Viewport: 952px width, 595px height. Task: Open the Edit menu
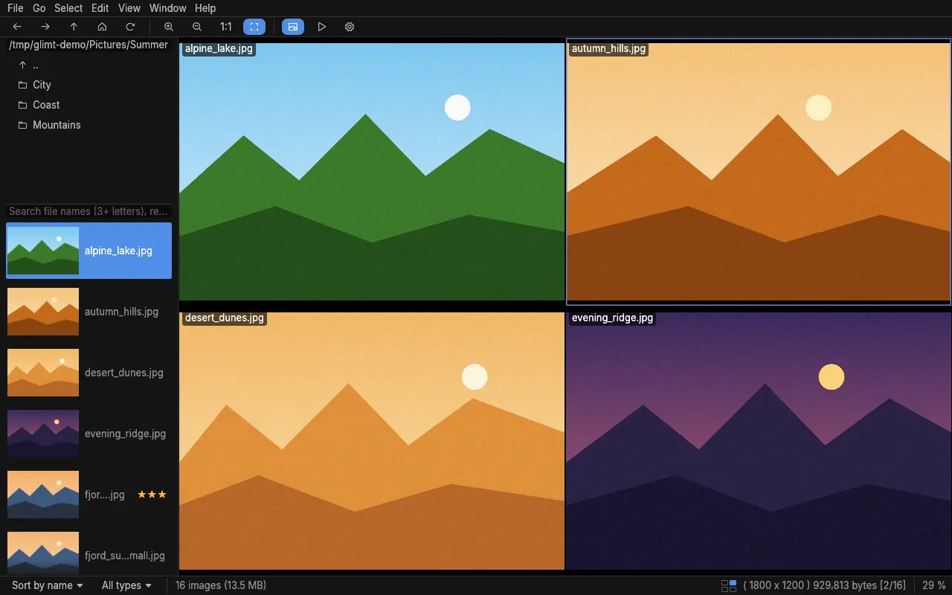click(x=100, y=8)
